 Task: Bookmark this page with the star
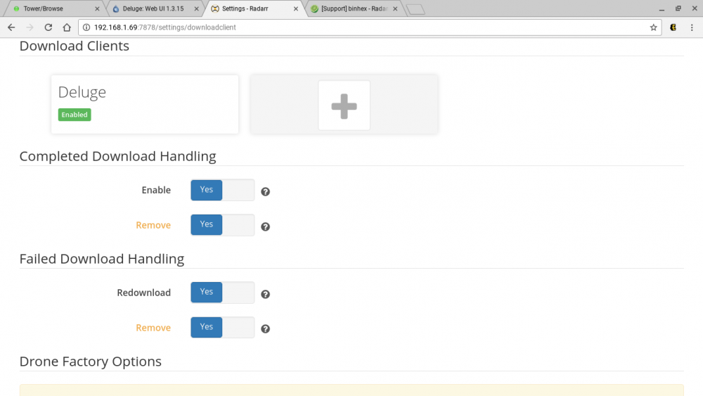653,27
